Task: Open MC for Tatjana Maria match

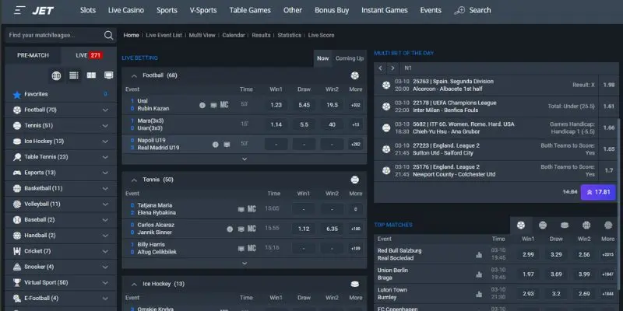Action: [252, 209]
